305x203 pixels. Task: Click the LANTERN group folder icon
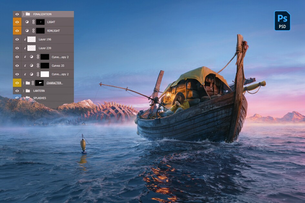28,91
